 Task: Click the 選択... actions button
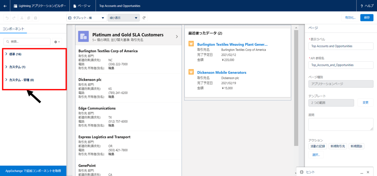316,155
